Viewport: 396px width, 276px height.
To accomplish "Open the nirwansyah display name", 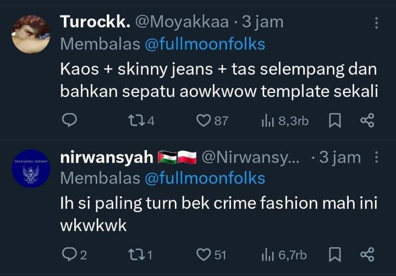I will [x=106, y=157].
